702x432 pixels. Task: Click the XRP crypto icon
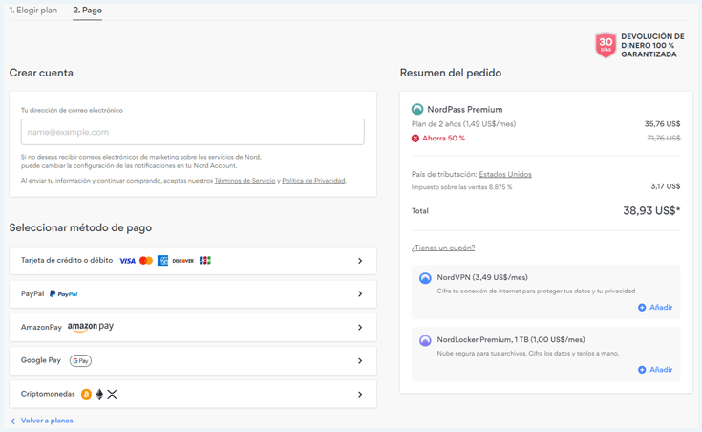click(x=112, y=394)
